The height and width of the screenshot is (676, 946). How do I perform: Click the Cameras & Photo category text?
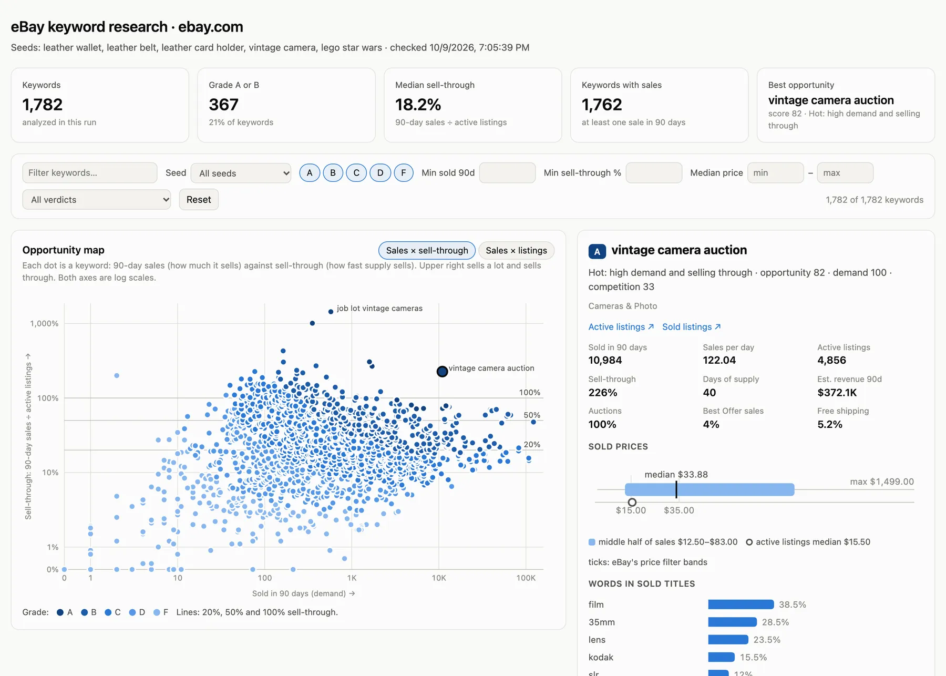point(623,306)
